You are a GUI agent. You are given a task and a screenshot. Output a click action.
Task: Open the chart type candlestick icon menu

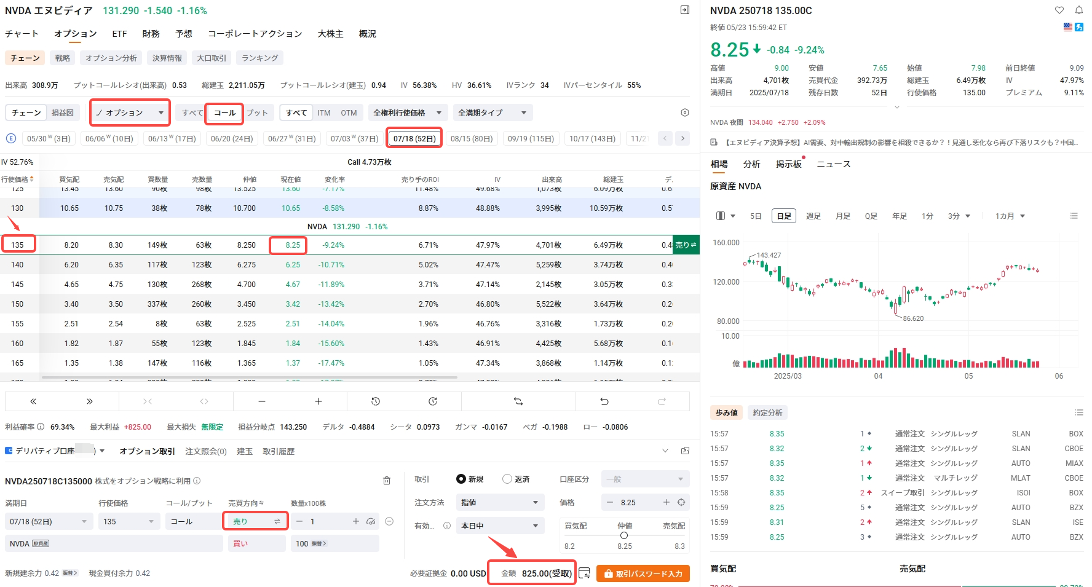coord(726,216)
